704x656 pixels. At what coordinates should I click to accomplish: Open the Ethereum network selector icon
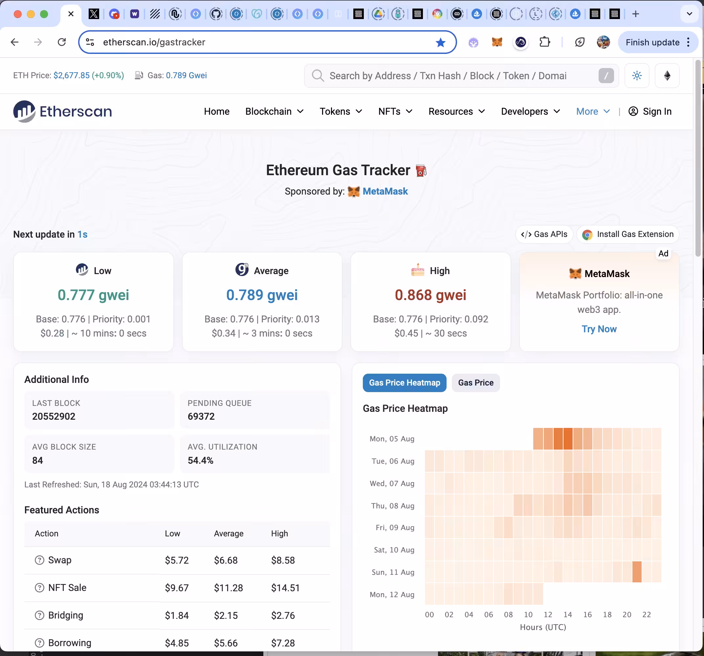667,76
